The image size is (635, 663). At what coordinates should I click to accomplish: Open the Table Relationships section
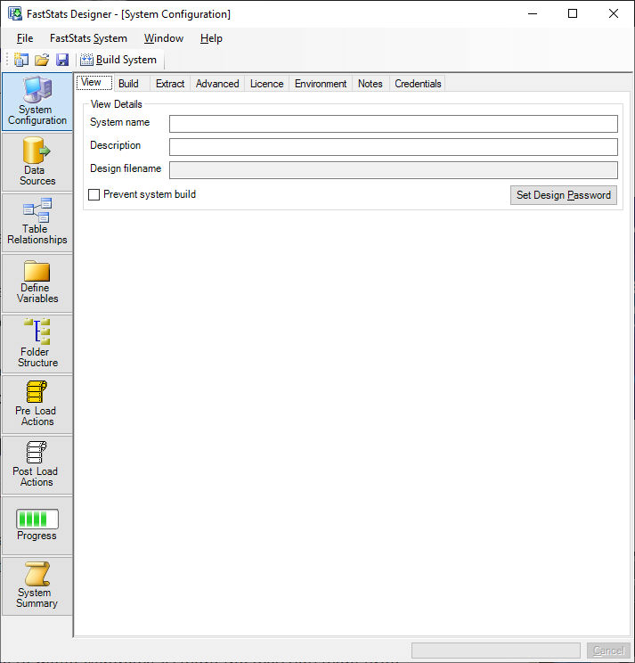point(37,223)
